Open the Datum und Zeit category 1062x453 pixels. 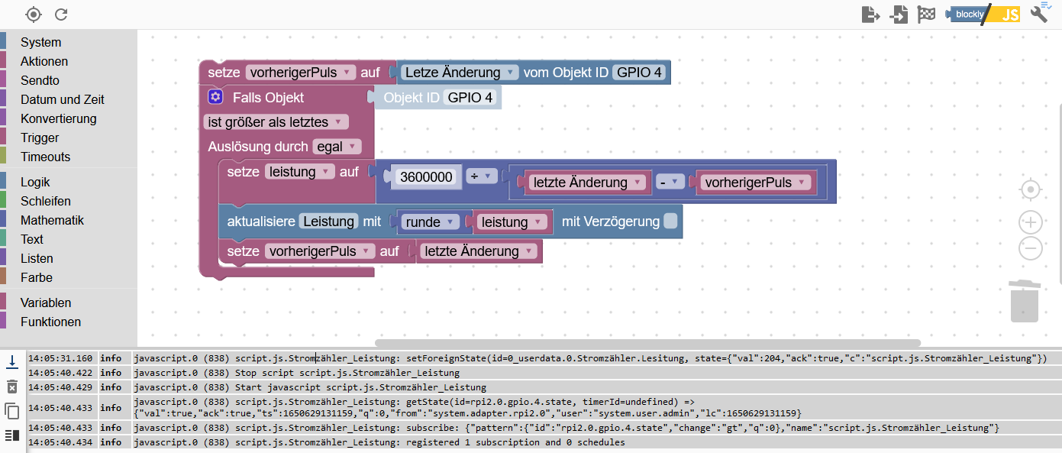[63, 99]
